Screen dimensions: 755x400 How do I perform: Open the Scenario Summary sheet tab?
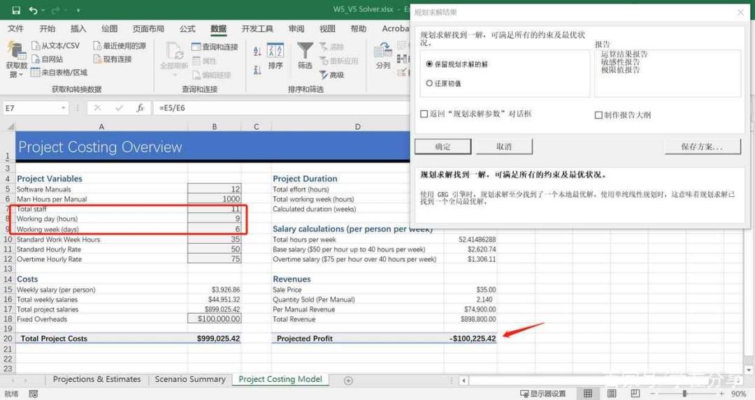point(190,379)
